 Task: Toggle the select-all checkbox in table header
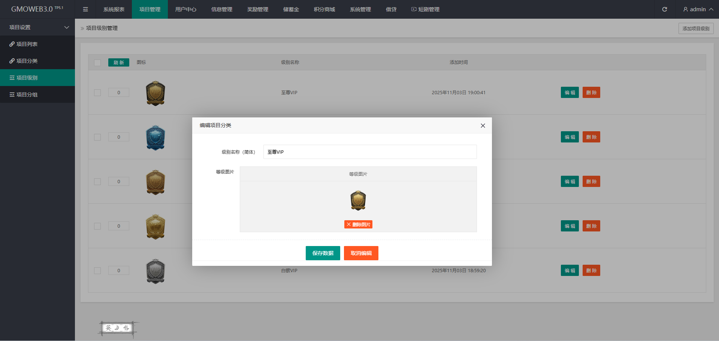point(97,62)
